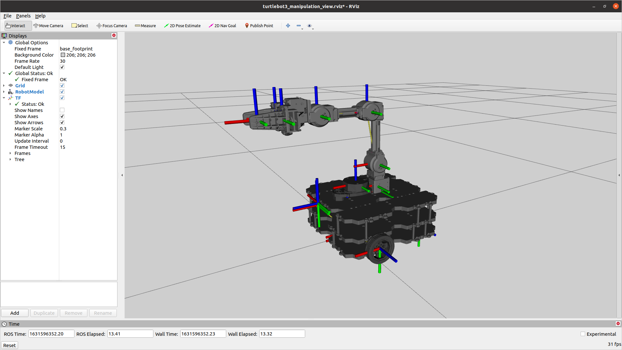Choose the Measure tool
Viewport: 622px width, 350px height.
tap(145, 26)
